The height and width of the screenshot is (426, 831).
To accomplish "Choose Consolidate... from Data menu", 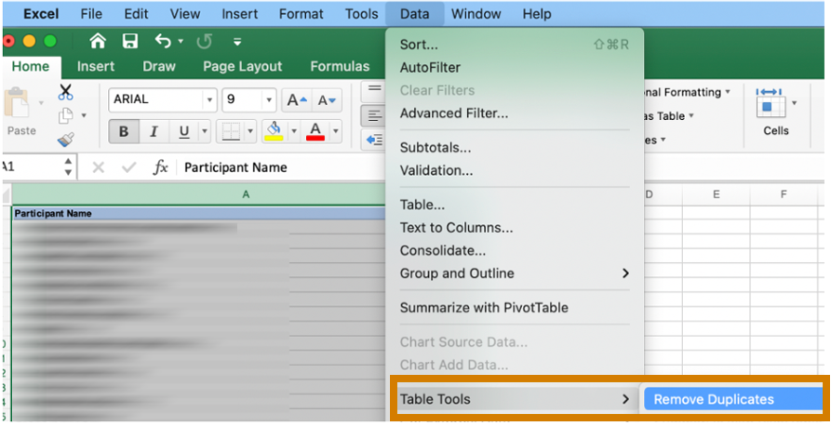I will point(515,250).
